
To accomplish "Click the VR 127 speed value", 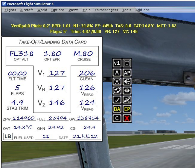I will 57,88.
